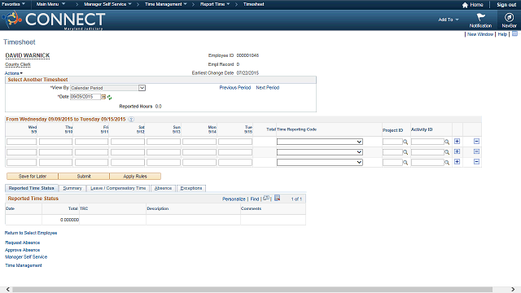Click the Home icon in top bar
The height and width of the screenshot is (293, 521).
(x=465, y=5)
